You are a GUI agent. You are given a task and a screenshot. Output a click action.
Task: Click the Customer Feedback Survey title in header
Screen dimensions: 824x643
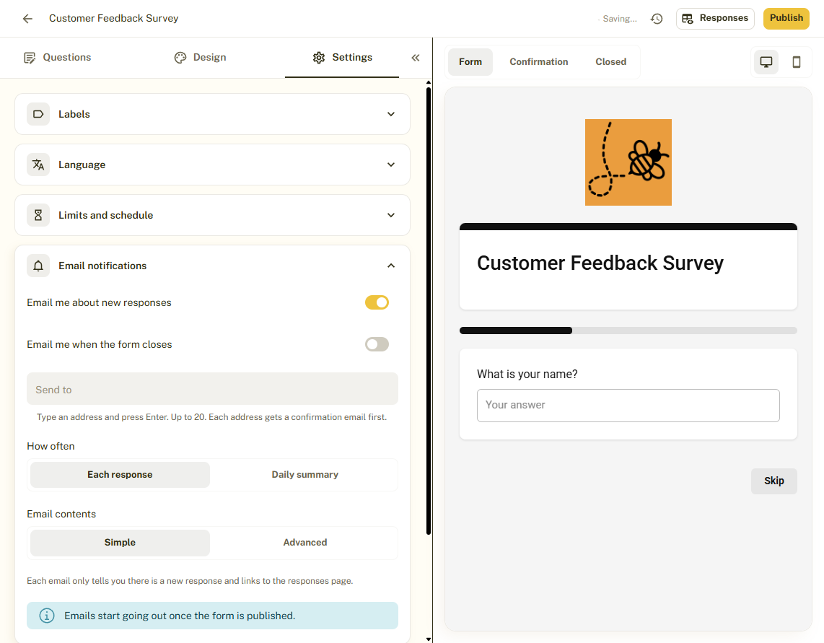(x=113, y=18)
